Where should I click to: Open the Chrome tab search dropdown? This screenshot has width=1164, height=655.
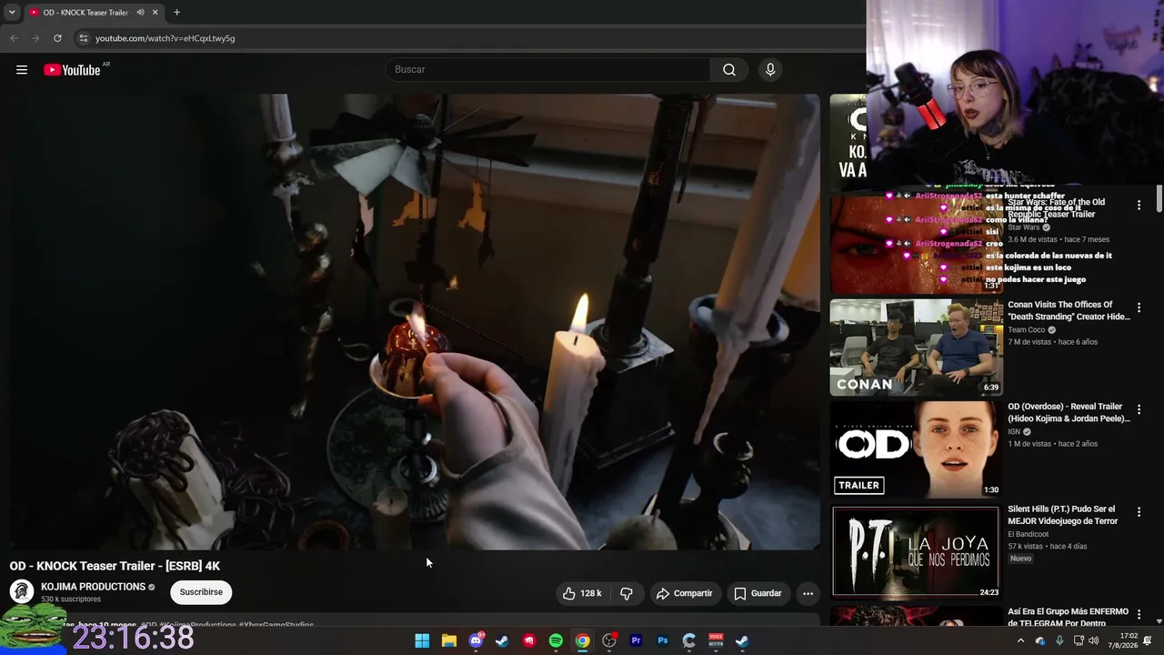point(12,13)
